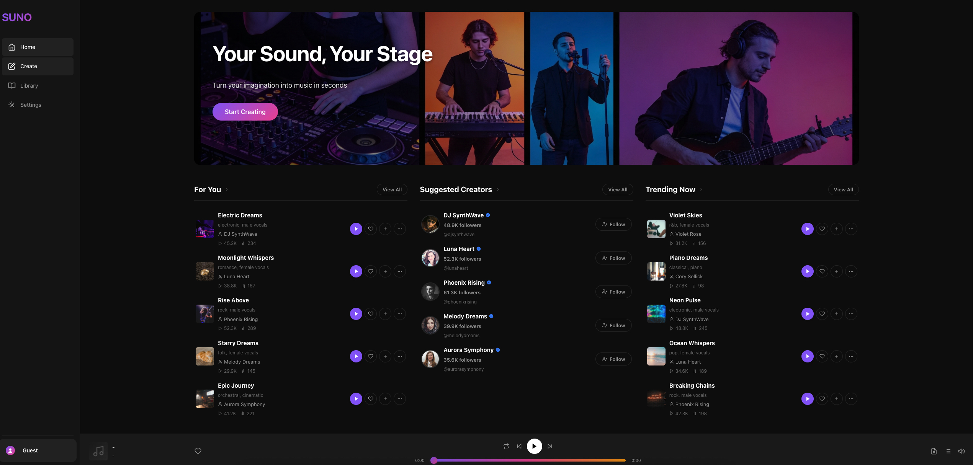
Task: Toggle repeat mode in player bar
Action: pos(506,446)
